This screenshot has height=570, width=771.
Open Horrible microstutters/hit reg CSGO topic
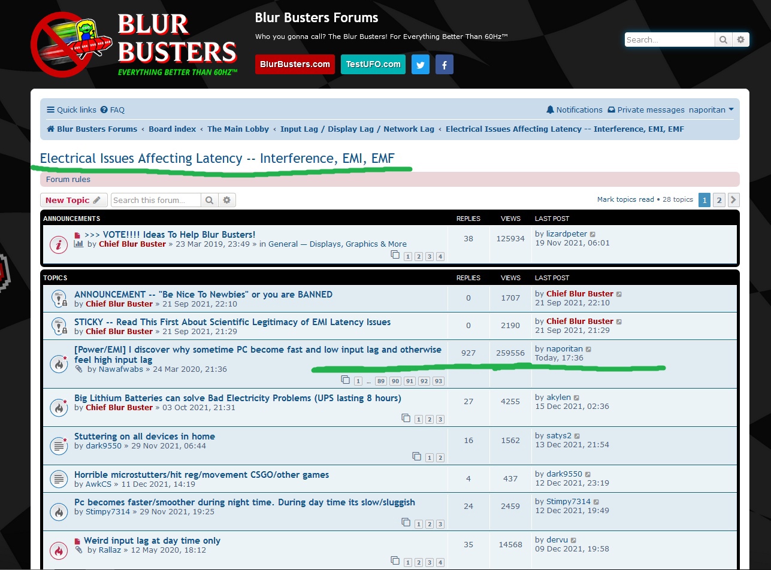pos(202,474)
